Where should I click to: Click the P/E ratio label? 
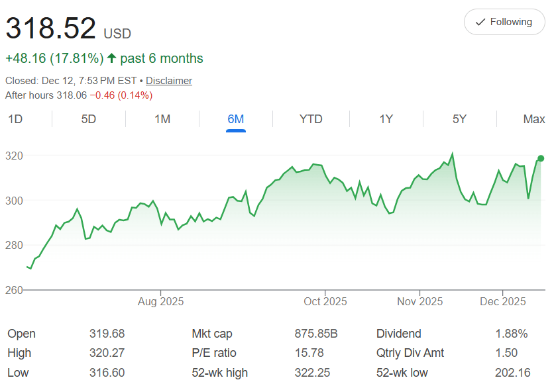click(213, 353)
